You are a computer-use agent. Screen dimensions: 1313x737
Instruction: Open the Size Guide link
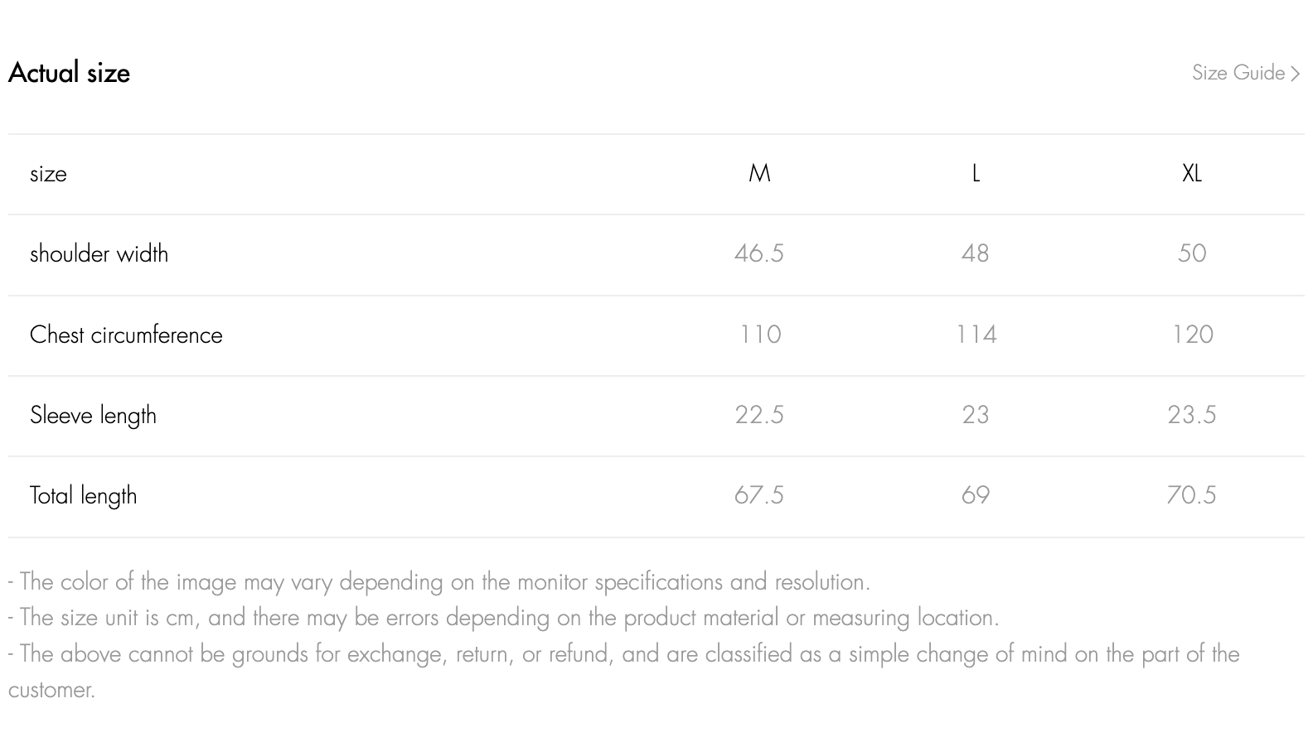1238,73
